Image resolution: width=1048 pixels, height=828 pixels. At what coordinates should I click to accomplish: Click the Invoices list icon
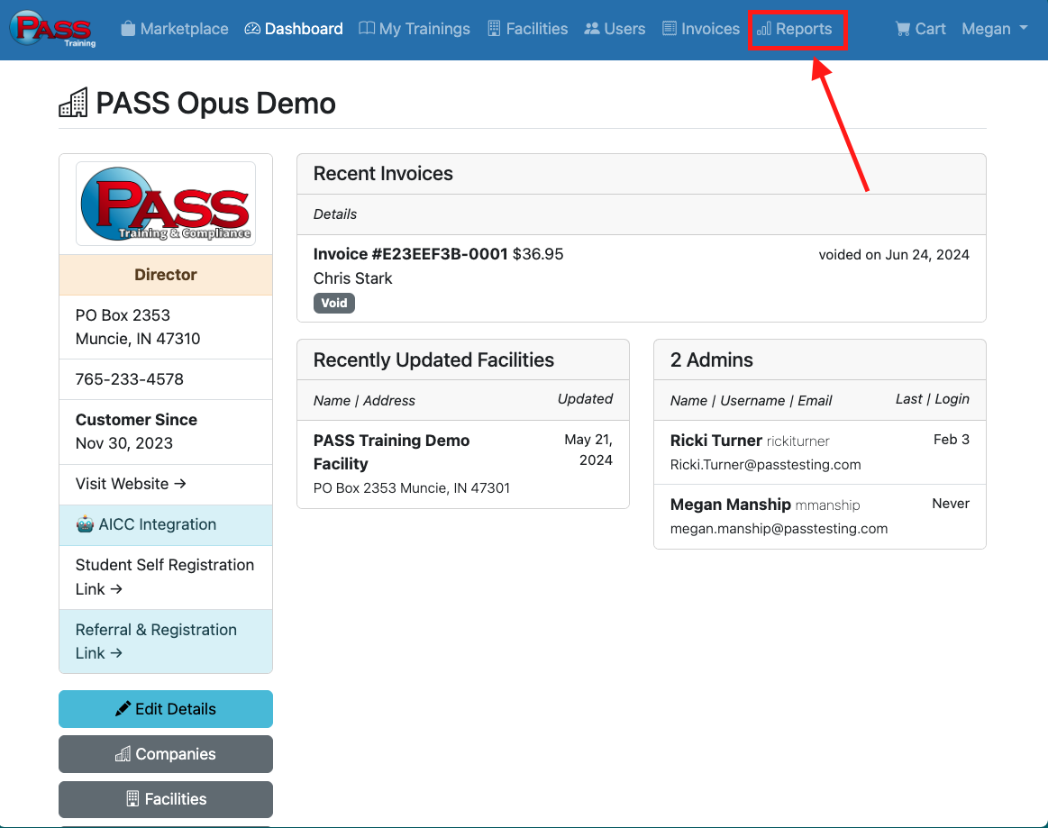click(x=669, y=29)
